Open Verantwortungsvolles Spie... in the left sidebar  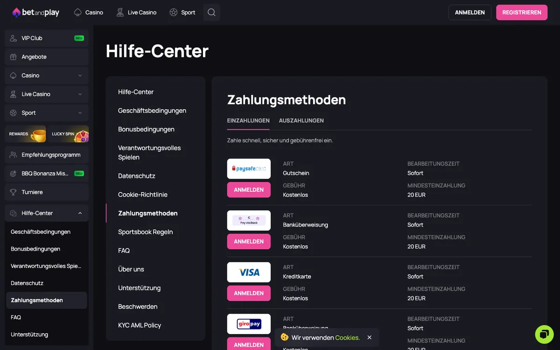pos(46,266)
